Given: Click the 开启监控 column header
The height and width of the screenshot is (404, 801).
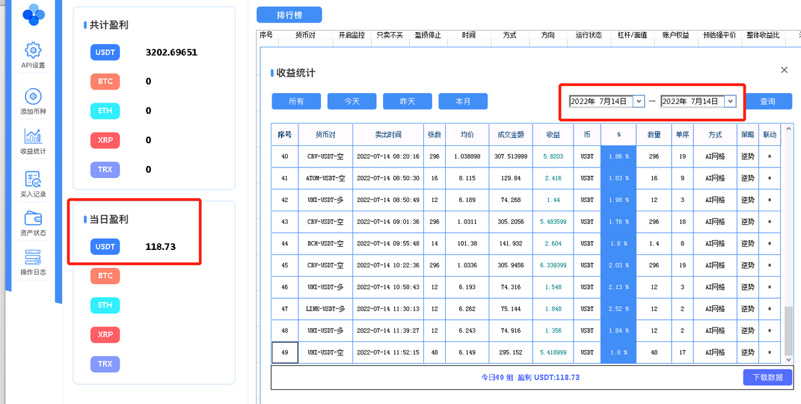Looking at the screenshot, I should tap(352, 35).
